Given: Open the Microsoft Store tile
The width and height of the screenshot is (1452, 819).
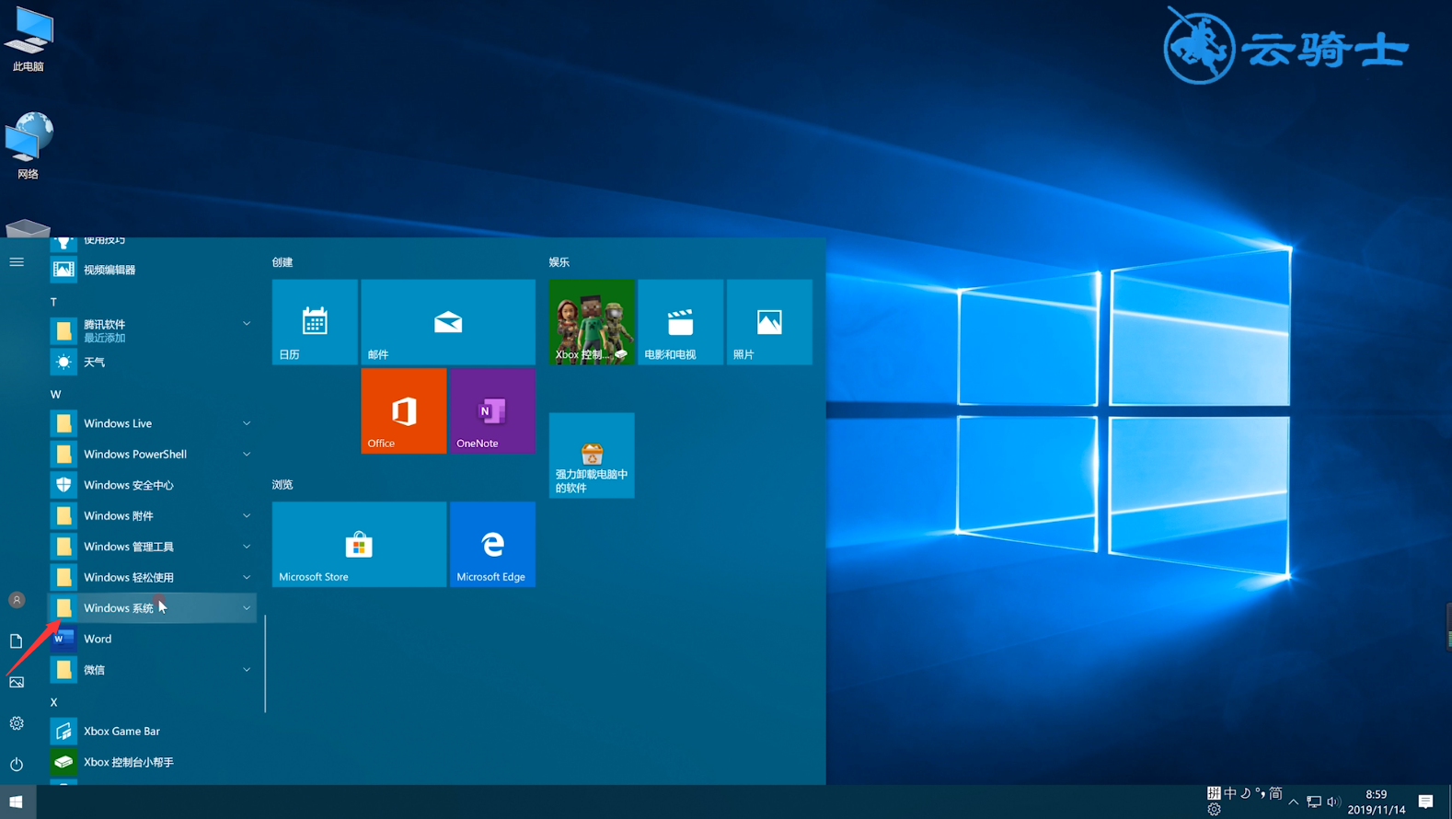Looking at the screenshot, I should coord(359,545).
